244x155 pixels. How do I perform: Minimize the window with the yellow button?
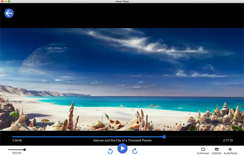click(x=6, y=1)
